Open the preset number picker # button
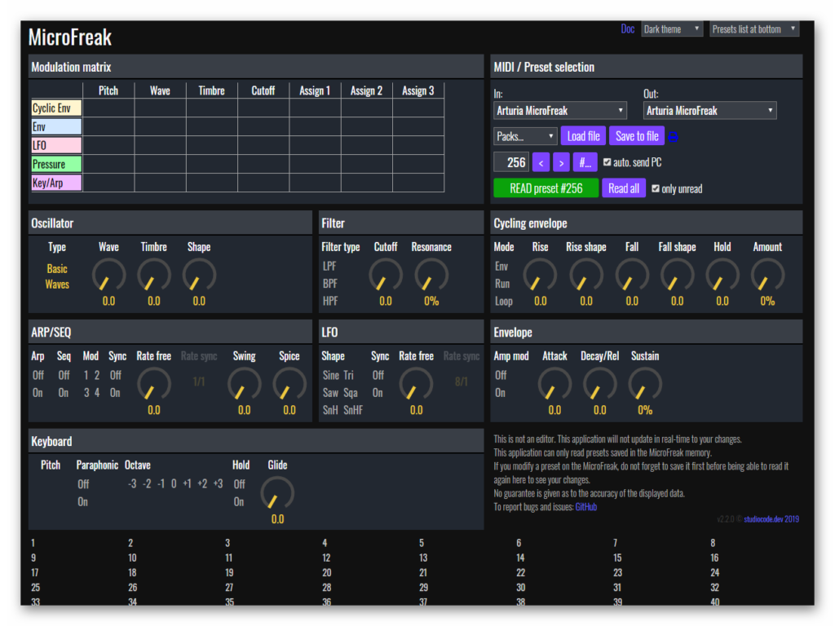 click(585, 162)
